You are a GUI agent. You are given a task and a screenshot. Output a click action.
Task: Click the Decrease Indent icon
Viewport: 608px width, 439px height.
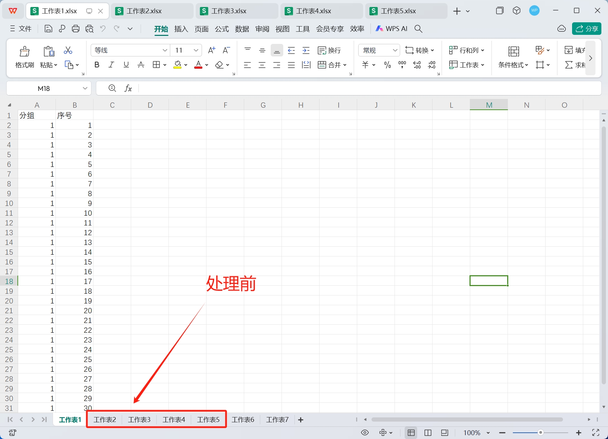click(291, 51)
